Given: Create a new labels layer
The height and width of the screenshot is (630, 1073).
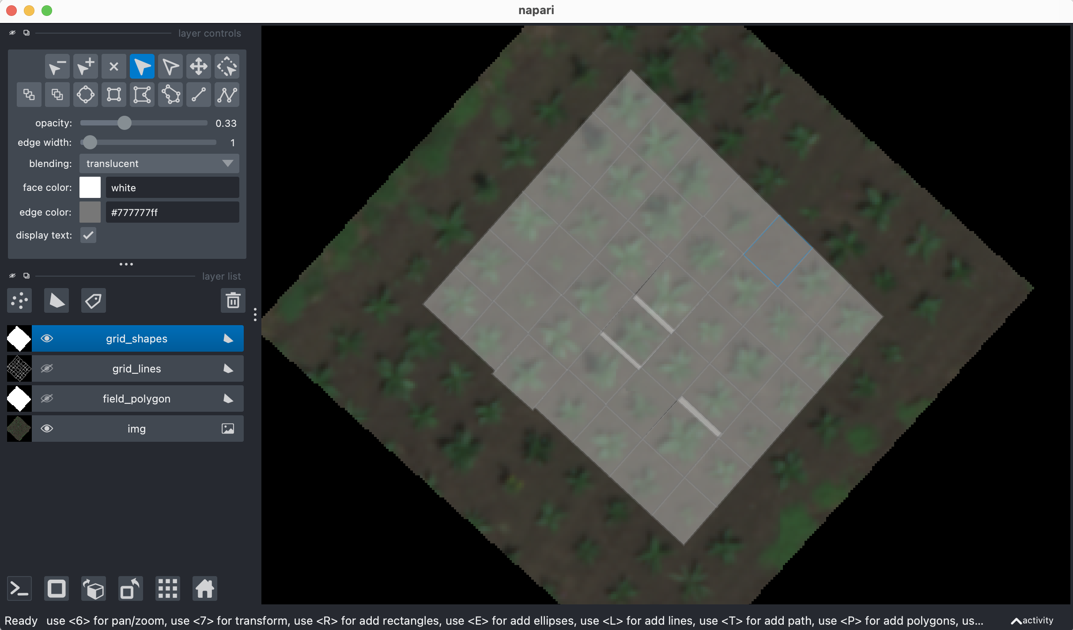Looking at the screenshot, I should pos(94,301).
